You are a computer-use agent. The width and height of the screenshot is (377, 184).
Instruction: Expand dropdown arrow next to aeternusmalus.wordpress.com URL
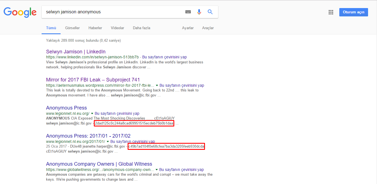point(157,85)
